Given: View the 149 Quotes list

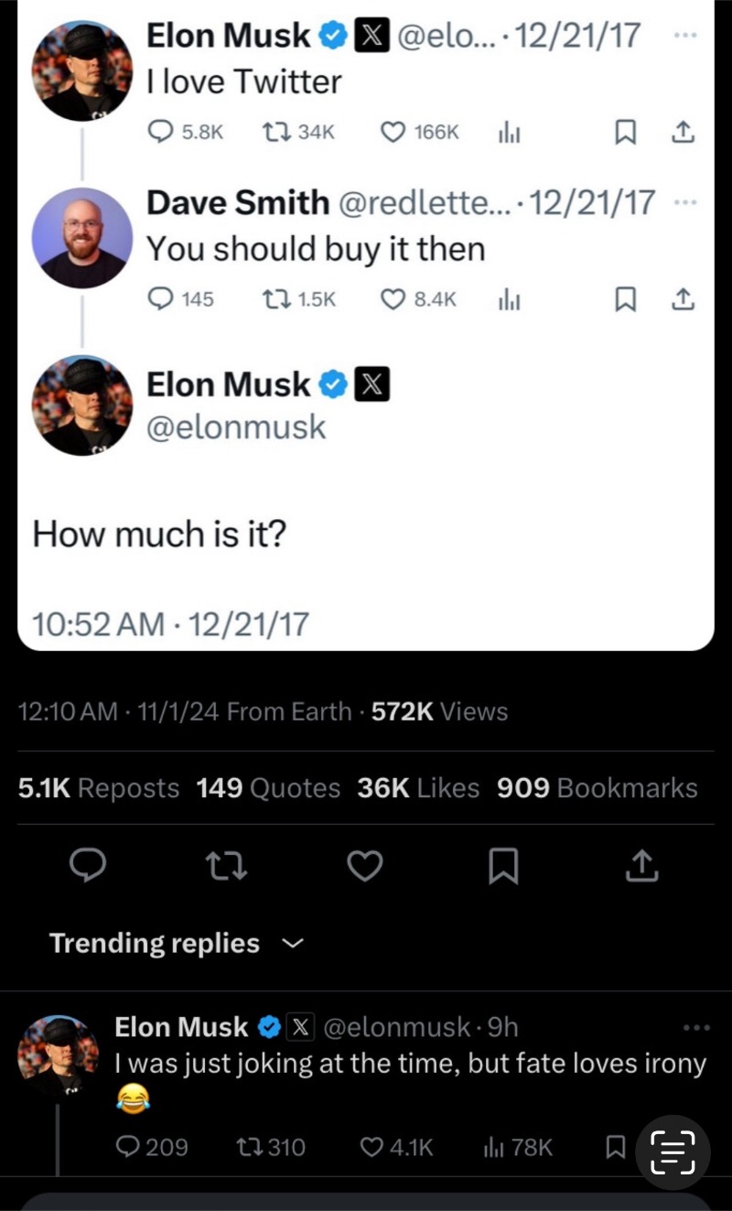Looking at the screenshot, I should point(268,788).
